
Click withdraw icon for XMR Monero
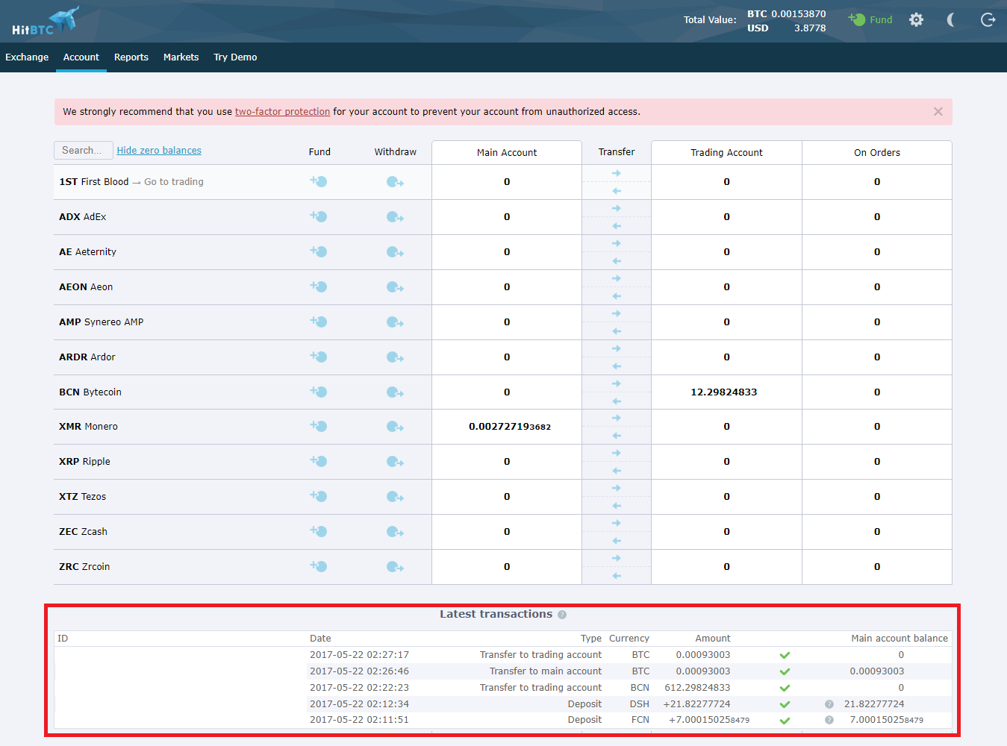pyautogui.click(x=395, y=427)
